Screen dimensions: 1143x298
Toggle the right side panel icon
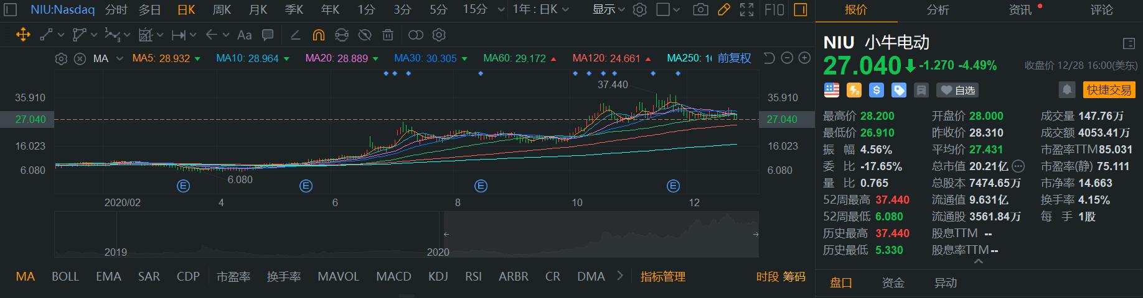[801, 9]
